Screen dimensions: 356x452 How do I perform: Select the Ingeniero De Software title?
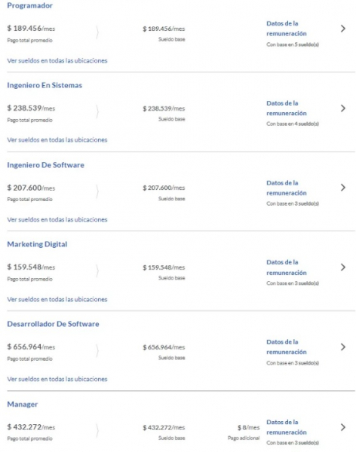pos(45,165)
